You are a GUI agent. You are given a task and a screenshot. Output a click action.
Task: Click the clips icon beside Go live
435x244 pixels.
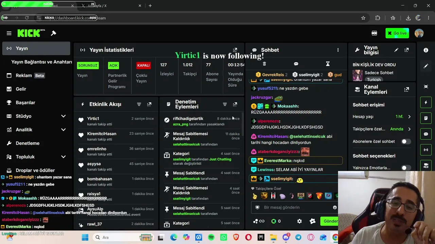click(374, 33)
